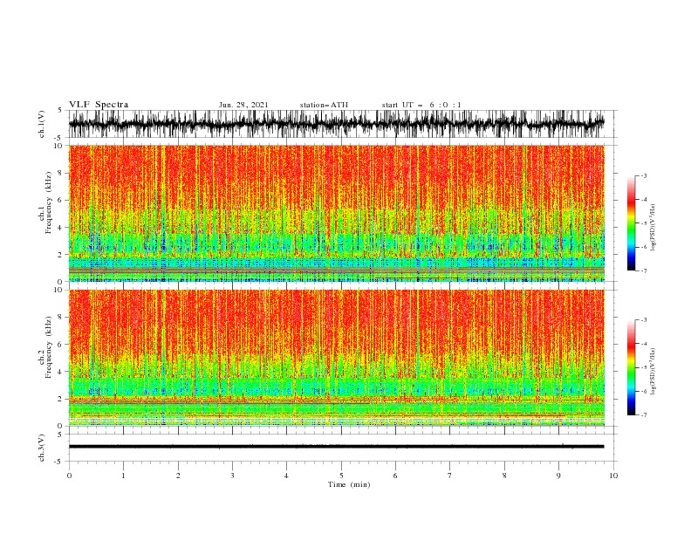The height and width of the screenshot is (534, 691).
Task: Click the "10" tick on ch.1 frequency axis
Action: (58, 146)
